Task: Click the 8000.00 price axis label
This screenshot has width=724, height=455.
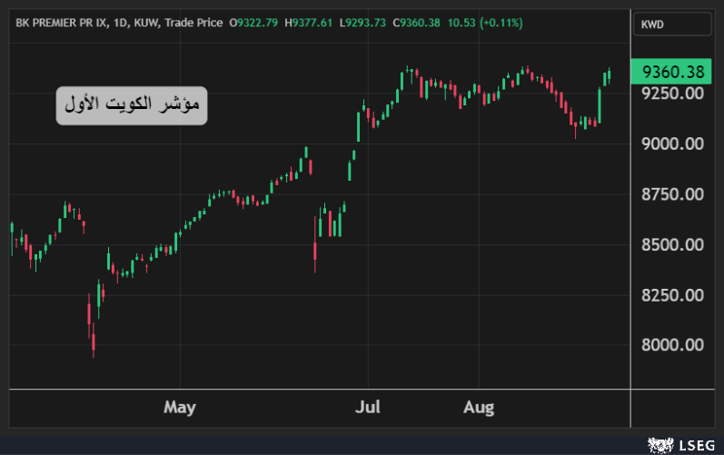Action: coord(672,345)
